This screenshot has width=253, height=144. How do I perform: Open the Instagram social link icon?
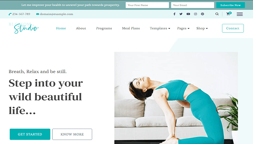pos(196,14)
